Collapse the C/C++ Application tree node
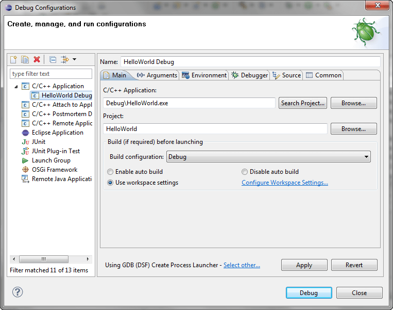The image size is (393, 310). 16,87
